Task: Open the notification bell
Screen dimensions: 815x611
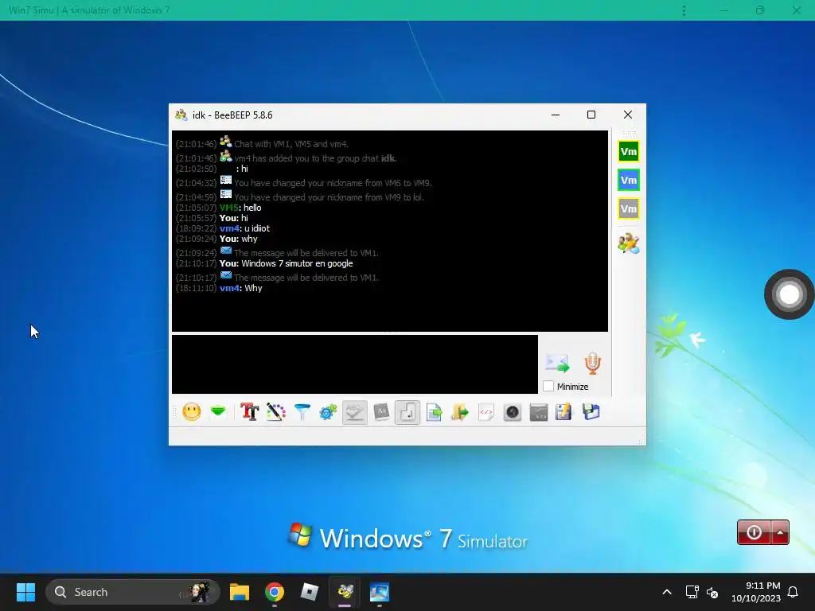Action: (x=794, y=592)
